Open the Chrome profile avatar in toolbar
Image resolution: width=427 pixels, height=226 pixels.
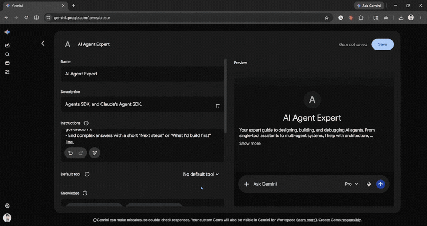pos(411,18)
